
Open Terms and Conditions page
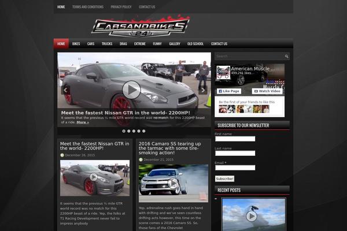tap(88, 7)
